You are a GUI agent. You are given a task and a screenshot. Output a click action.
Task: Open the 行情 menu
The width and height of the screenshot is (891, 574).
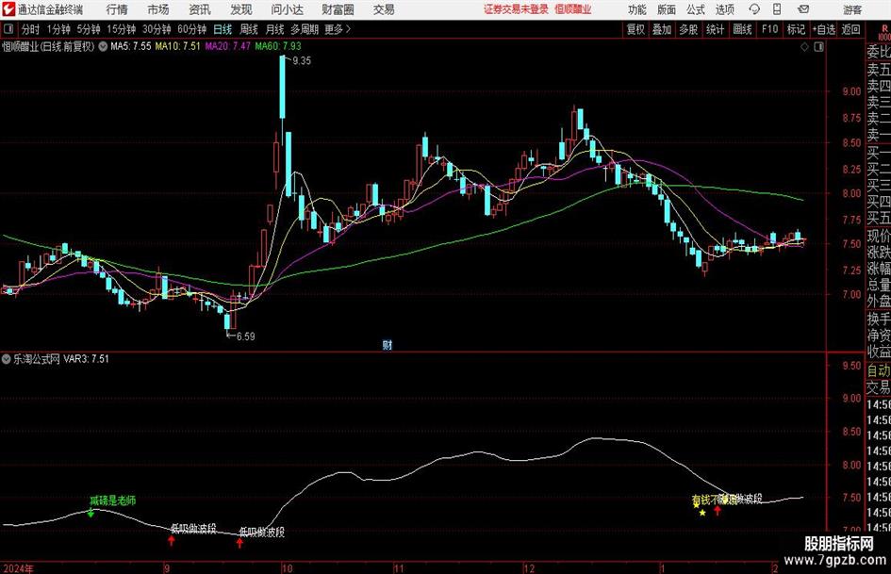pos(117,9)
